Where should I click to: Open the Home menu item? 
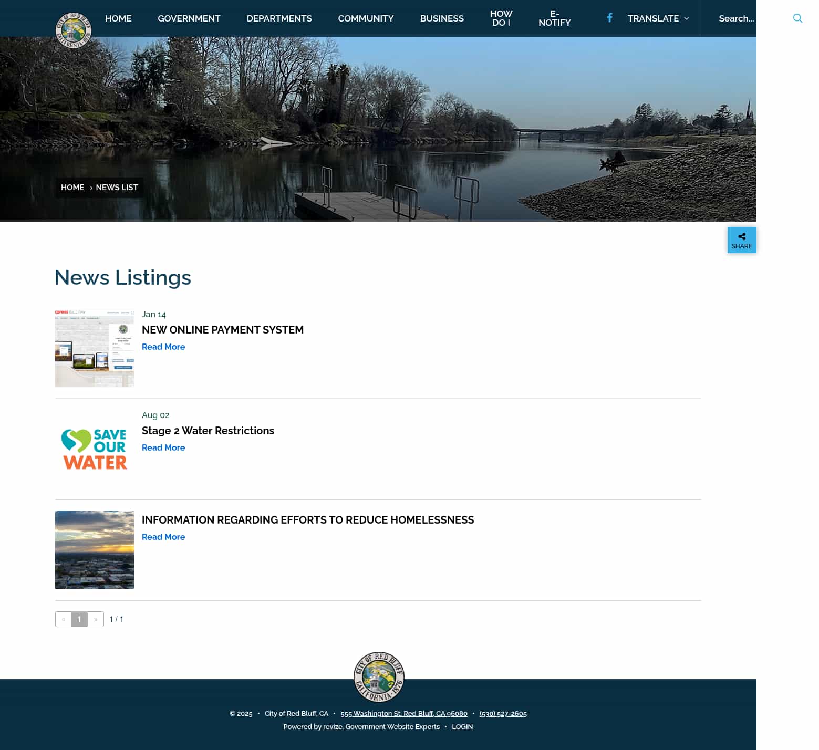(118, 18)
